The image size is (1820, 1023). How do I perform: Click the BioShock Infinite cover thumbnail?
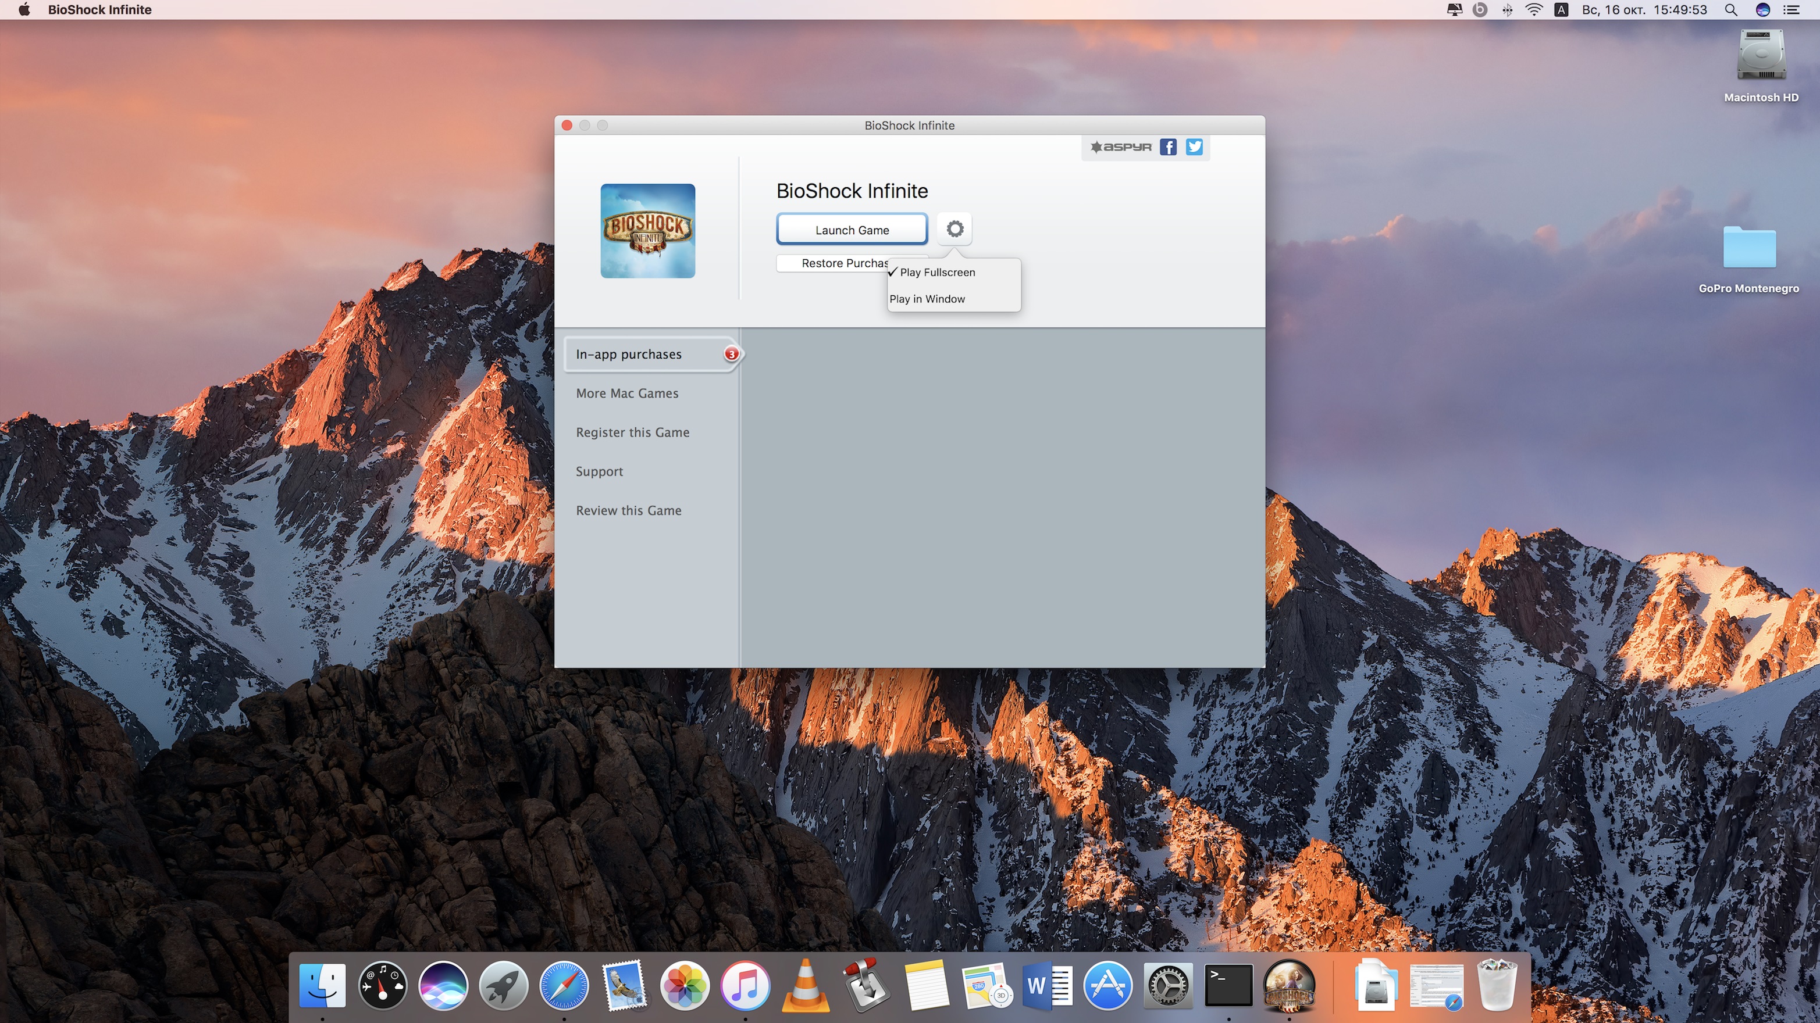(x=647, y=231)
